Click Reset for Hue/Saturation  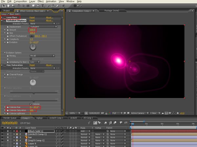[32, 65]
